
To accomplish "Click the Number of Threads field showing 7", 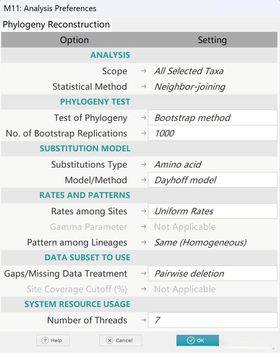I will pos(213,320).
